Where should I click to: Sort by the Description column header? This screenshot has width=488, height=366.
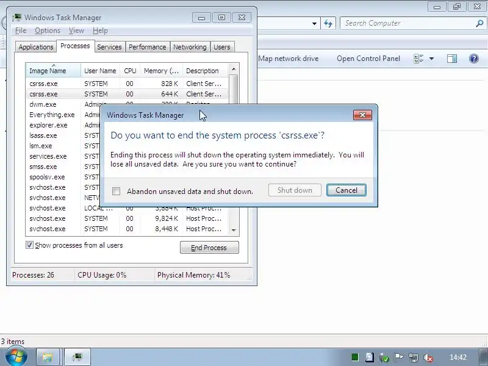coord(206,71)
